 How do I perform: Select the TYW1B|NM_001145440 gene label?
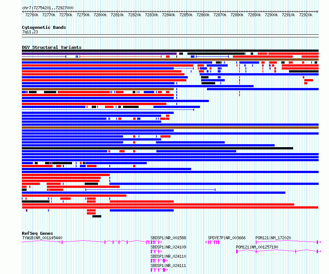[x=42, y=238]
